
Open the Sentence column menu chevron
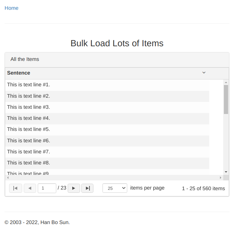point(204,73)
